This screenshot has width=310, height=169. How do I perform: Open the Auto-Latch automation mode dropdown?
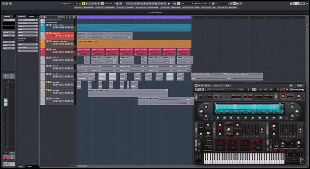(x=109, y=4)
